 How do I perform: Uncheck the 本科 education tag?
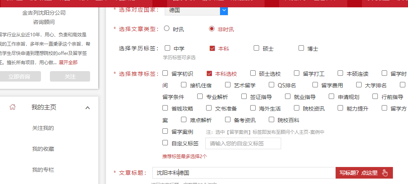[212, 48]
